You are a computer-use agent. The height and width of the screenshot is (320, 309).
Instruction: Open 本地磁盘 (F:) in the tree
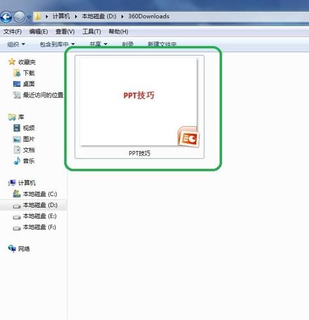point(40,227)
